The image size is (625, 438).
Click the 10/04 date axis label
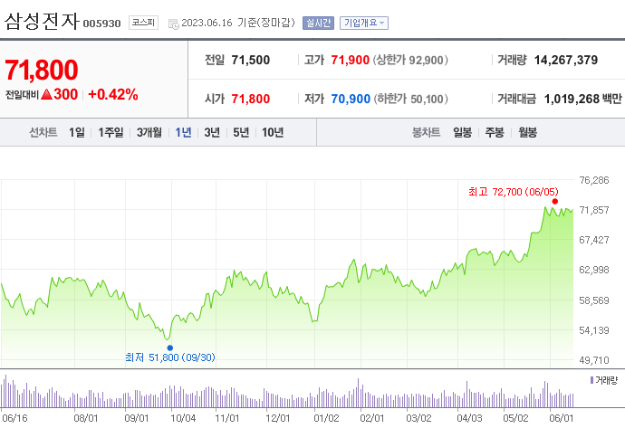click(x=183, y=418)
